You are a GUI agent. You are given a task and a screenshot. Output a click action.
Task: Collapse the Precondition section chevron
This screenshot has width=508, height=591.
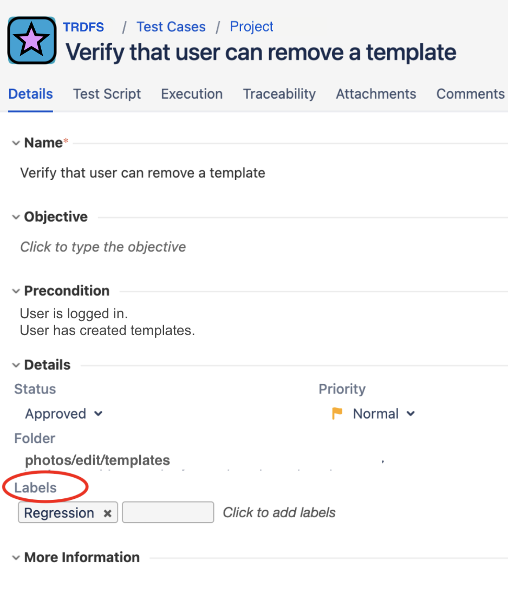[x=16, y=291]
